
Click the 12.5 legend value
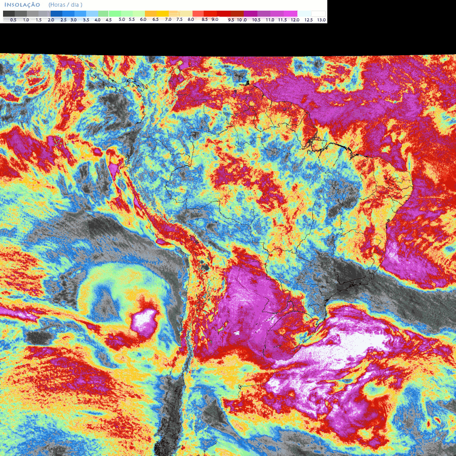pyautogui.click(x=309, y=20)
